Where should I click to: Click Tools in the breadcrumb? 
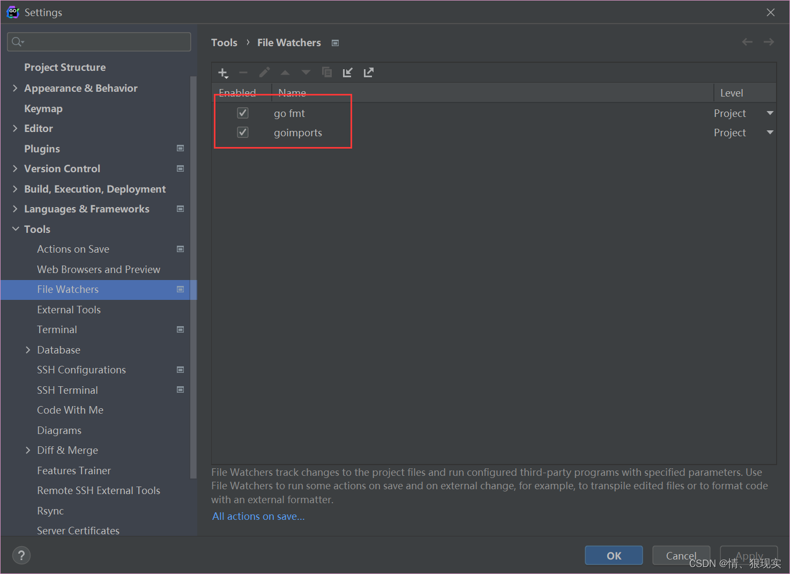[x=224, y=42]
